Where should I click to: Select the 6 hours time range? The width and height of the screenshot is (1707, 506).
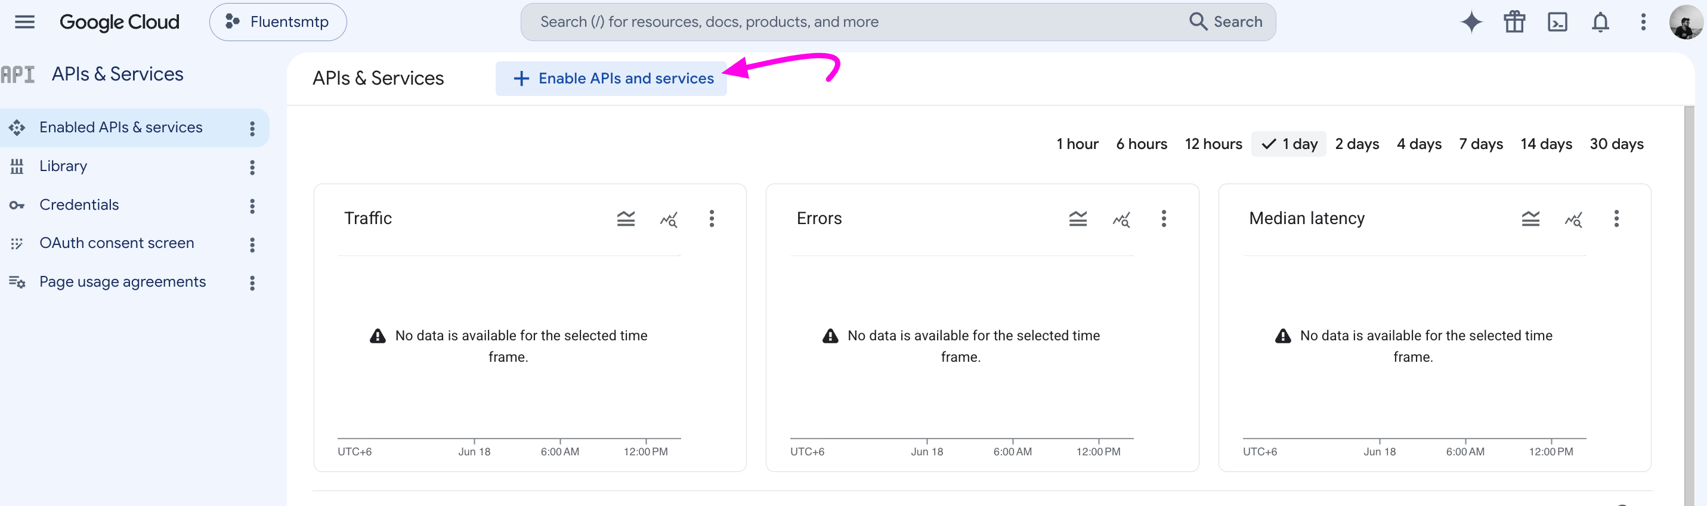pyautogui.click(x=1141, y=144)
